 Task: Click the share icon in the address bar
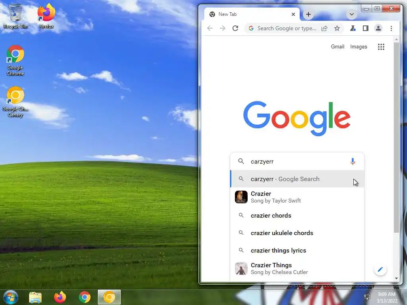(x=324, y=28)
